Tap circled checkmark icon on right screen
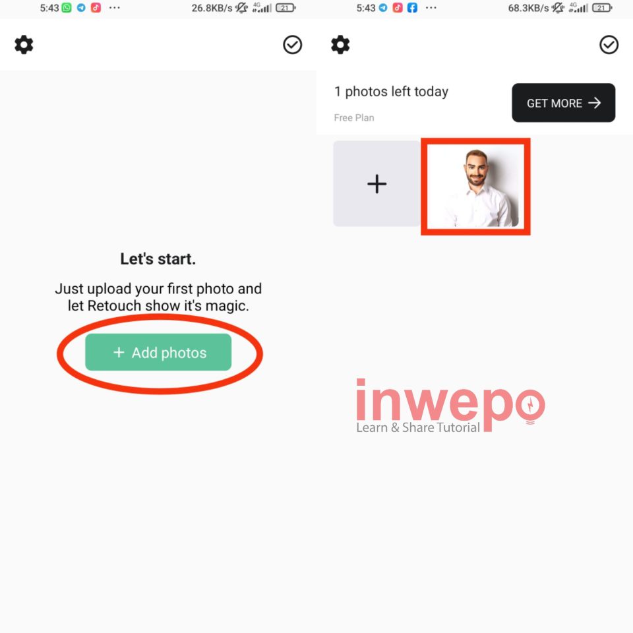Image resolution: width=633 pixels, height=633 pixels. pos(609,44)
